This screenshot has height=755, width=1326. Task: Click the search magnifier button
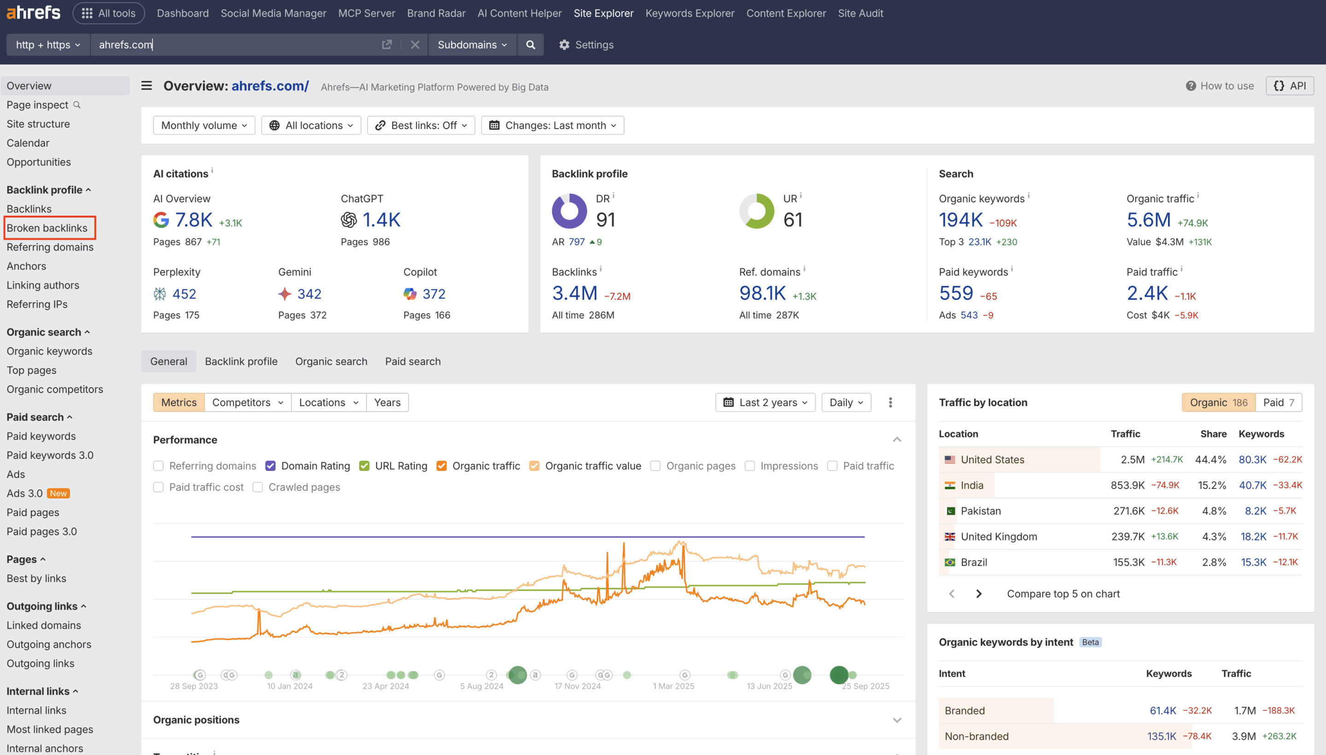tap(530, 45)
